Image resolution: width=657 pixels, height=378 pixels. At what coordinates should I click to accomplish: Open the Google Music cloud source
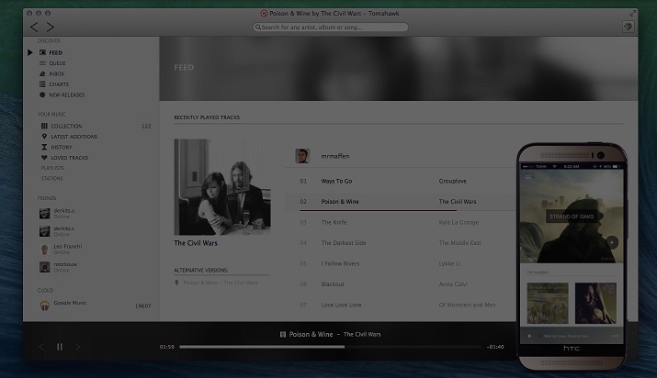click(x=70, y=303)
